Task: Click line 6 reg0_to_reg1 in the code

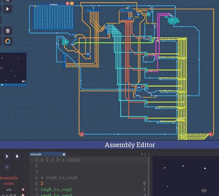Action: tap(56, 190)
